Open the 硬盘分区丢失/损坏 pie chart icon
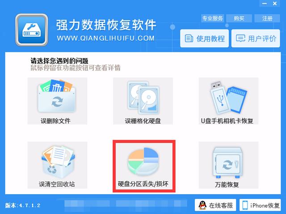Screen dimensions: 286x214 click(x=143, y=161)
